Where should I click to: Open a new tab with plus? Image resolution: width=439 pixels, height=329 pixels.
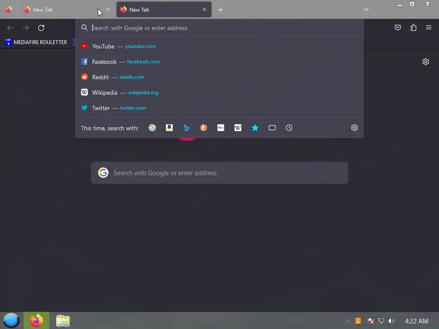coord(221,10)
